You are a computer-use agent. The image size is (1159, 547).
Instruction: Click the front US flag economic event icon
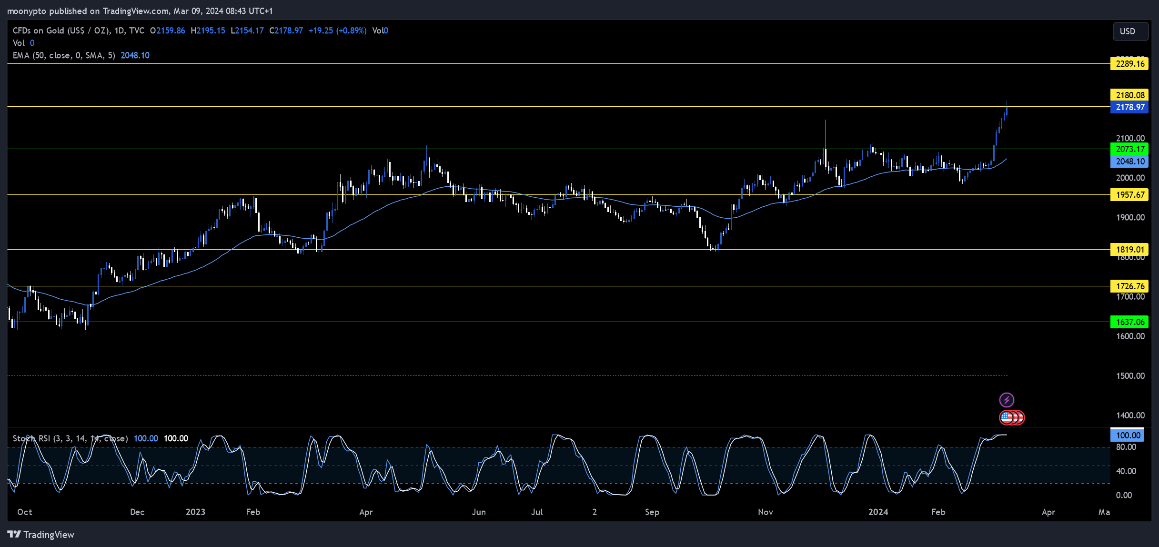1007,418
